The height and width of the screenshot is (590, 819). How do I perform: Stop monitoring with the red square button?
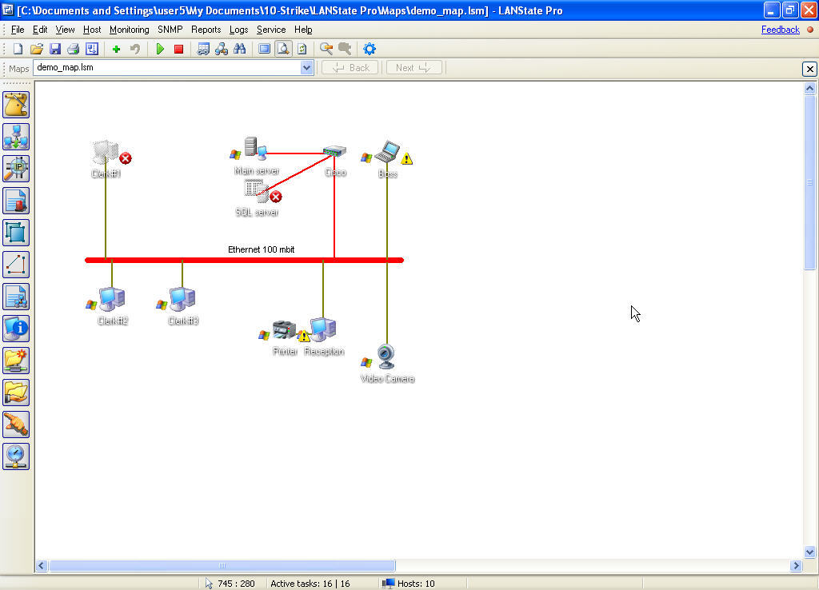point(178,49)
